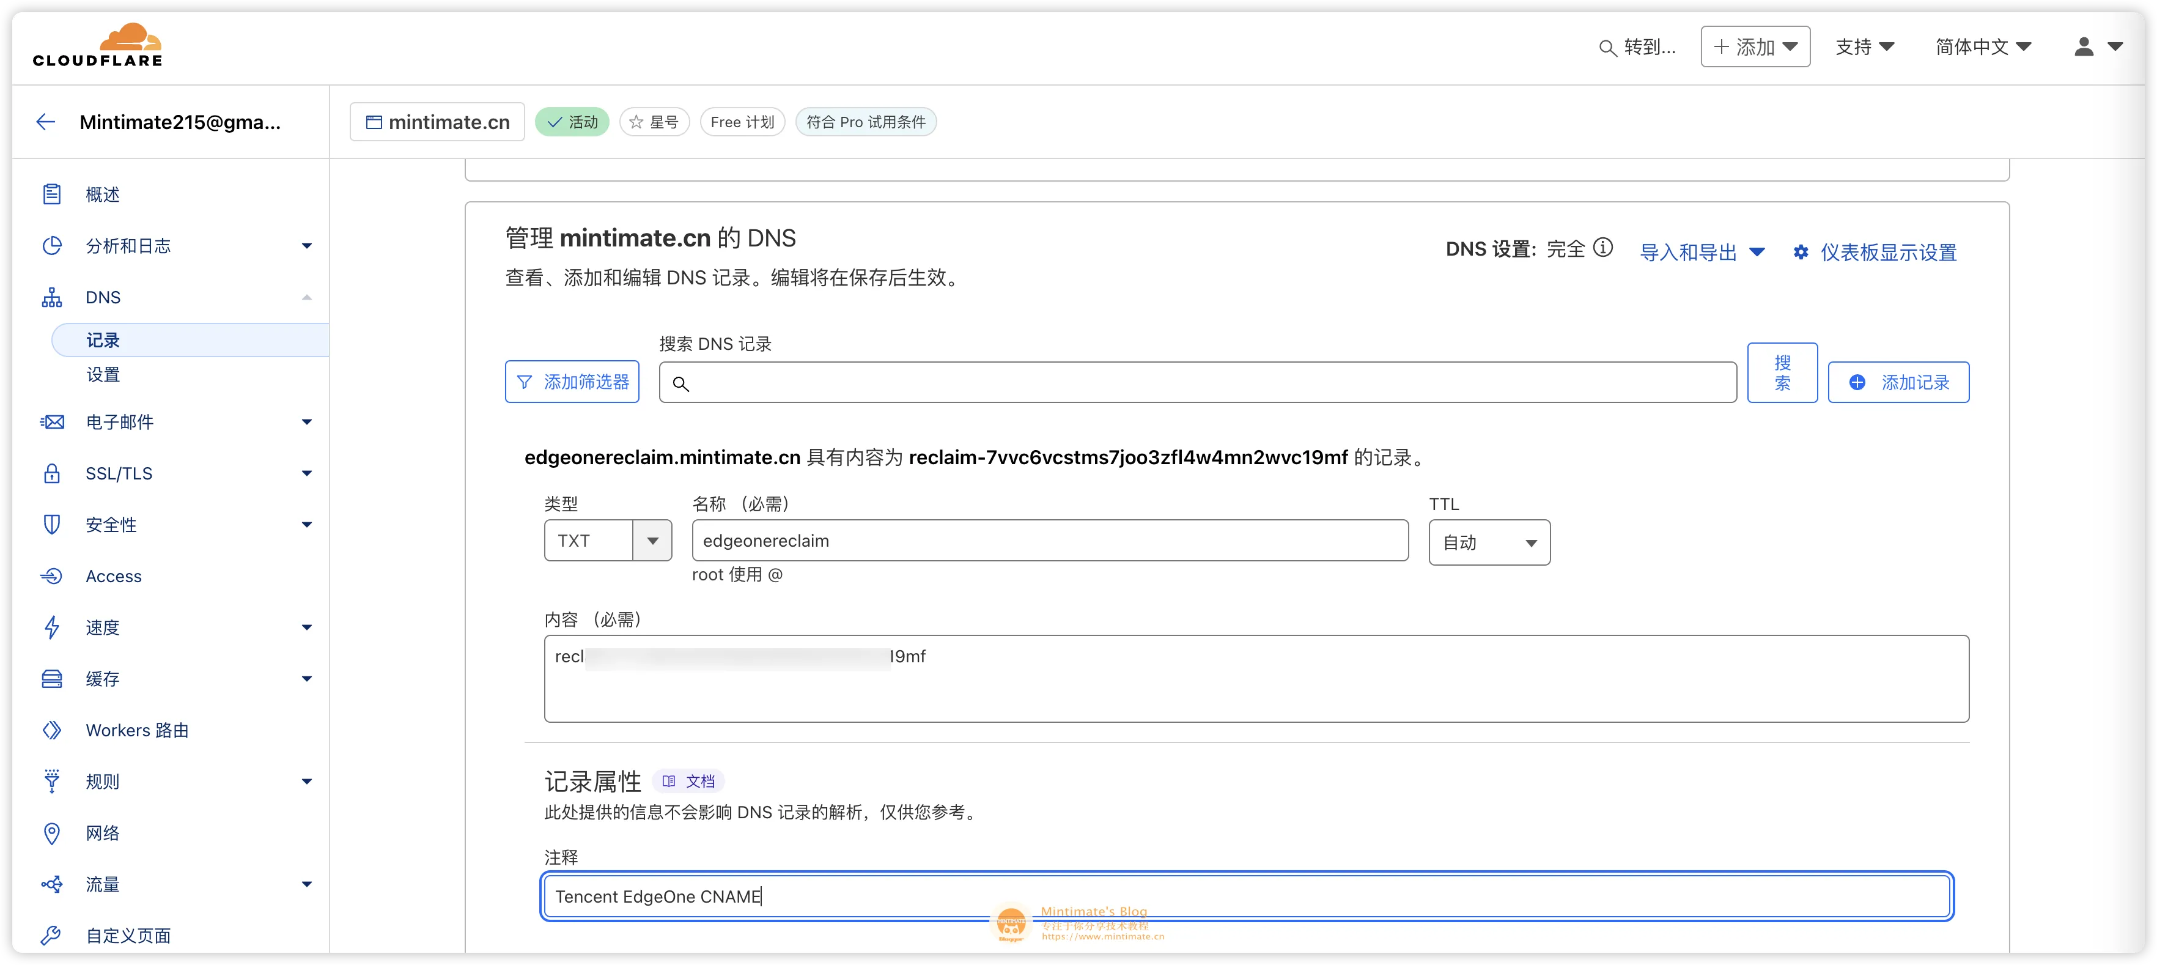2157x965 pixels.
Task: Click the 符合 Pro 试用条件 badge
Action: [x=865, y=122]
